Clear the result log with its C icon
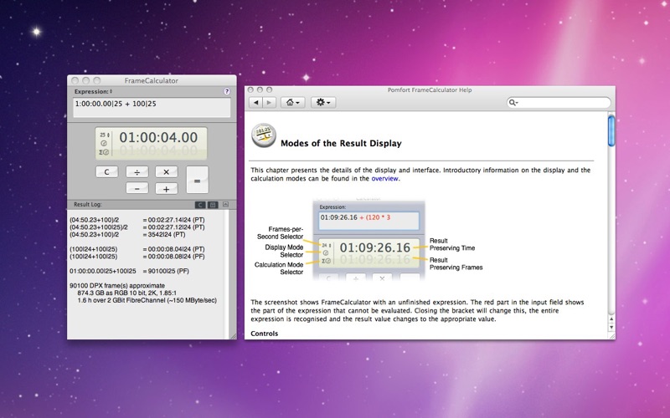 coord(200,204)
